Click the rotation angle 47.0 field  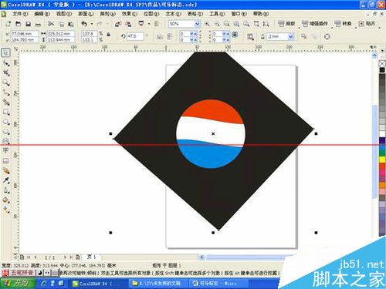point(135,36)
